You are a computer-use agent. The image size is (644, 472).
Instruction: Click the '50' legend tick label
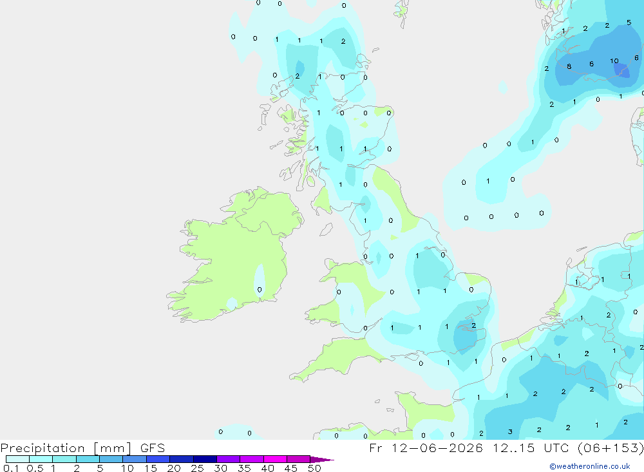click(314, 468)
